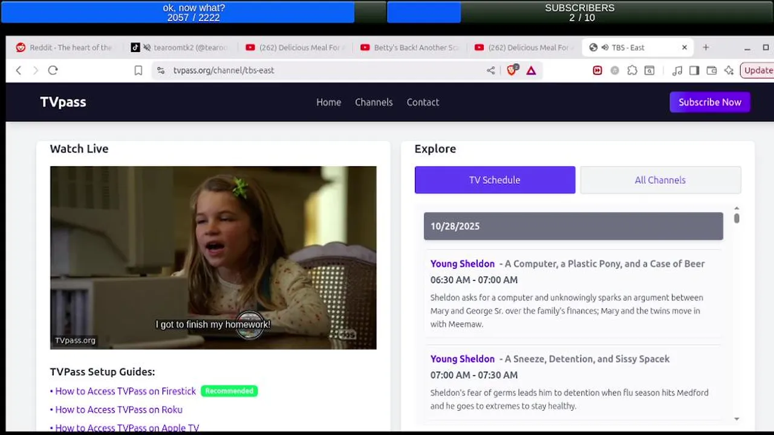The image size is (774, 435).
Task: Click the Subscribe Now button
Action: pos(710,102)
